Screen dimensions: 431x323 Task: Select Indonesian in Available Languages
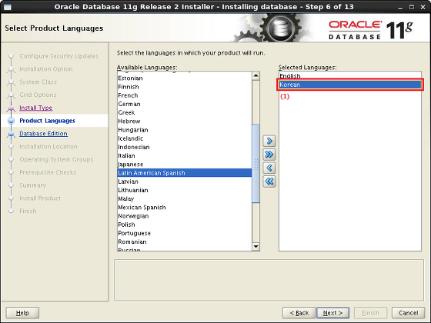pos(185,147)
